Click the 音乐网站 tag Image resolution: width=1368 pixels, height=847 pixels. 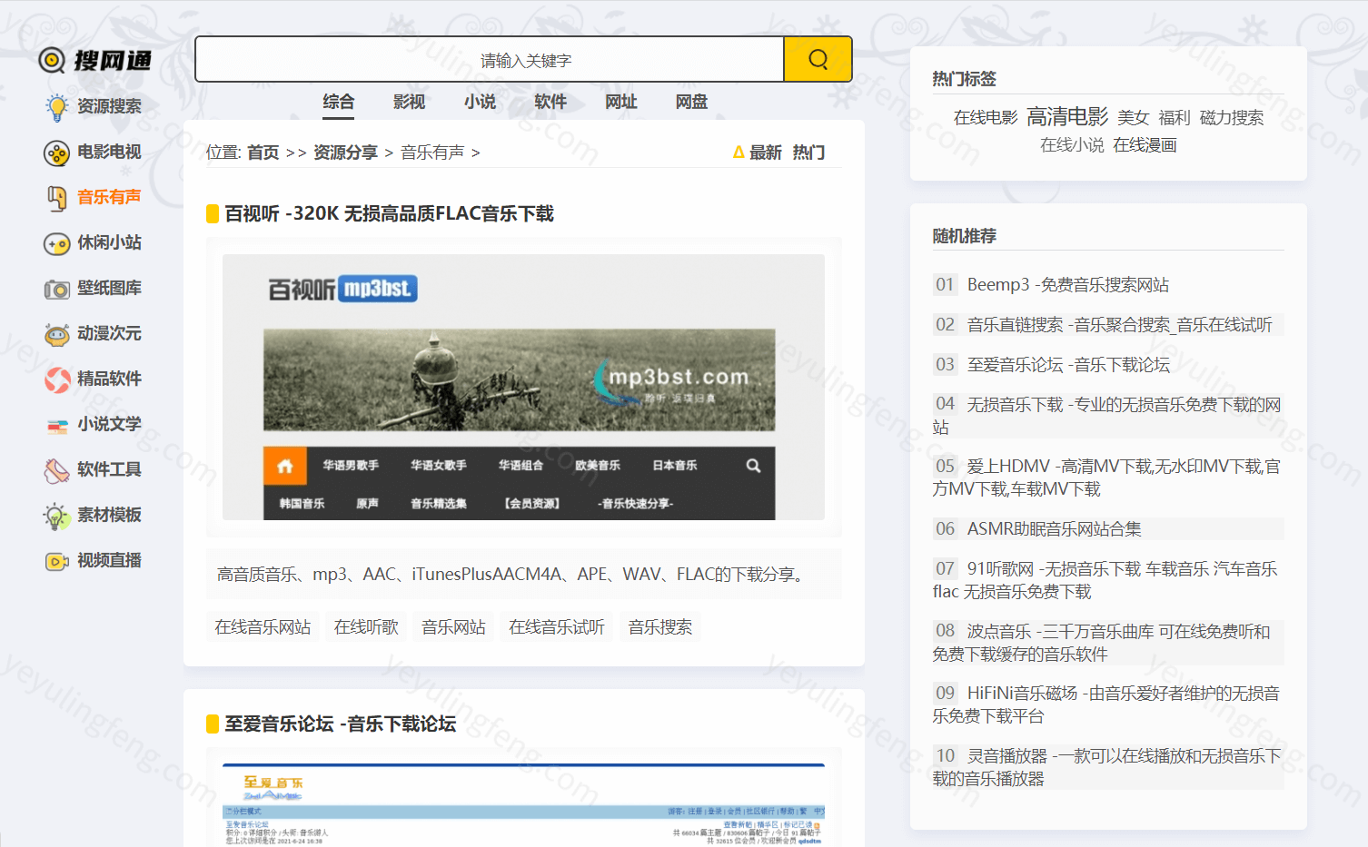453,626
